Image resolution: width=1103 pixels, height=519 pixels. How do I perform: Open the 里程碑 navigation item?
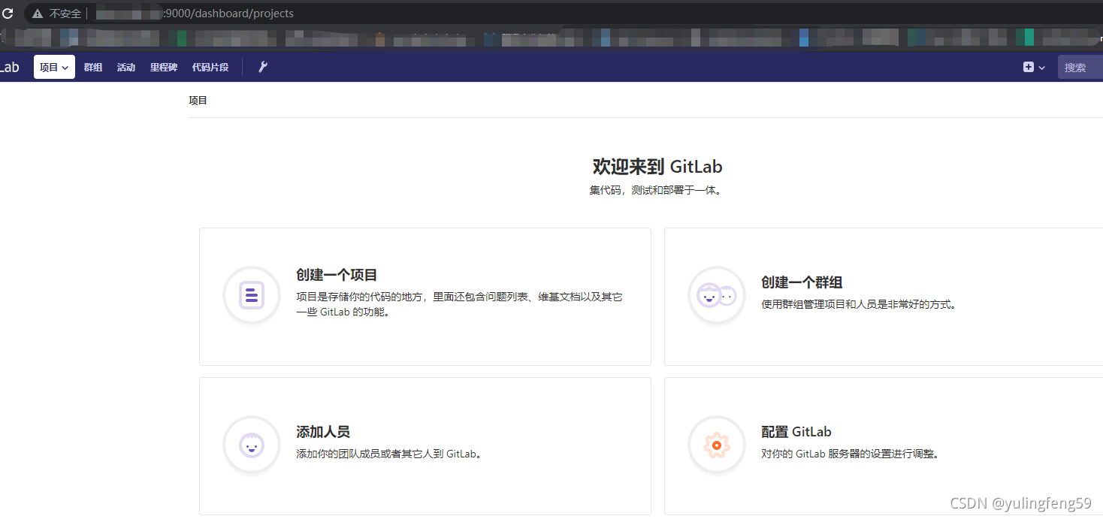[163, 67]
